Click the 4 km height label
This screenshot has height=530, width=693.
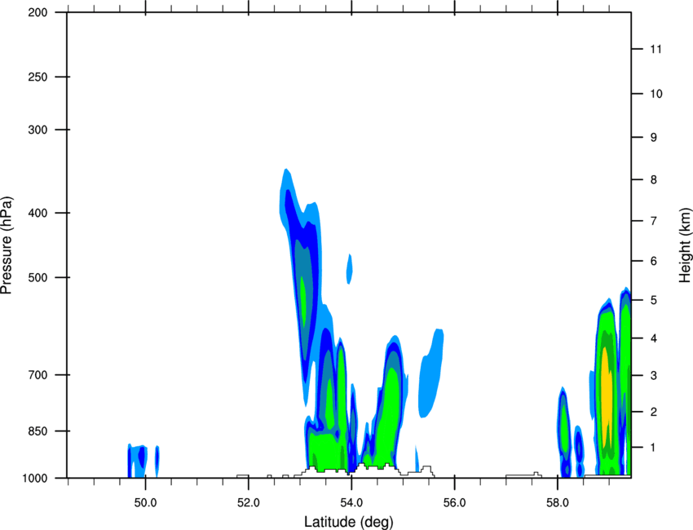point(654,338)
